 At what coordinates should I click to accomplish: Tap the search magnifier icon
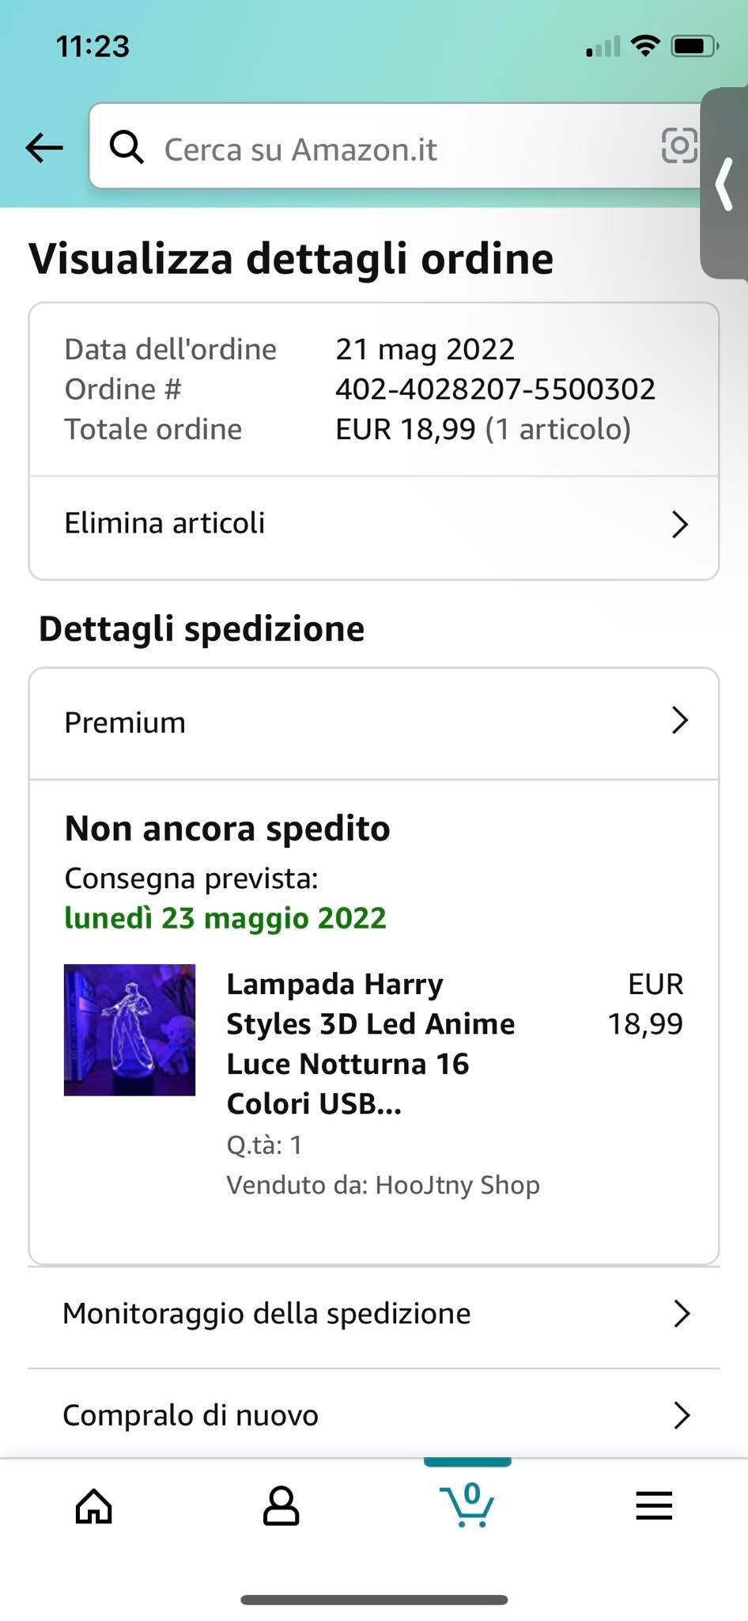[x=127, y=147]
